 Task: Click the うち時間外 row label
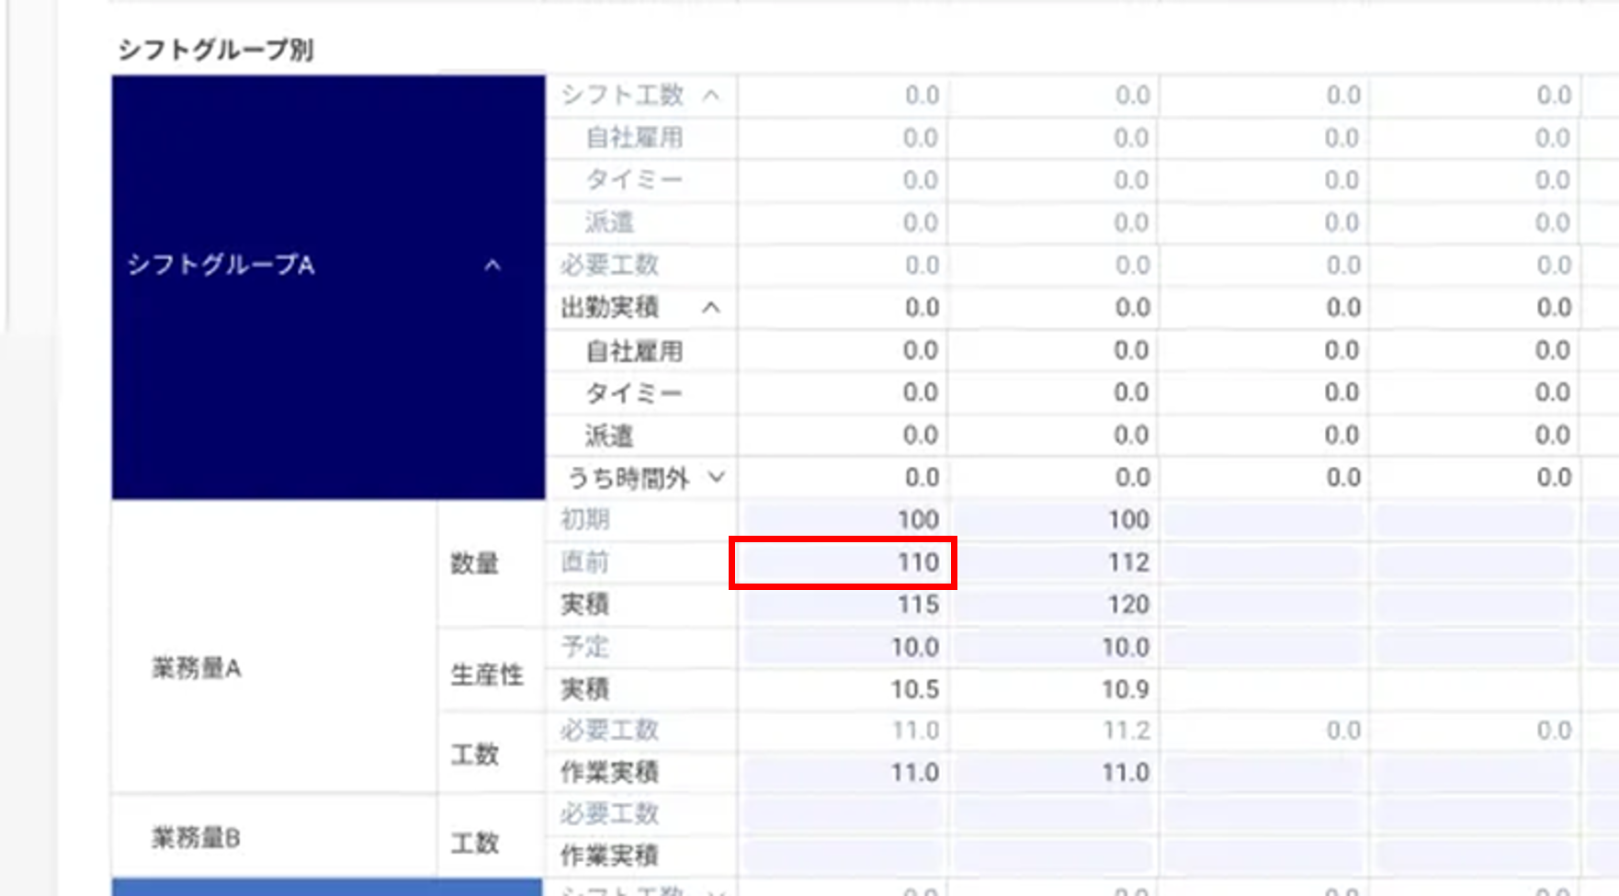pyautogui.click(x=628, y=478)
